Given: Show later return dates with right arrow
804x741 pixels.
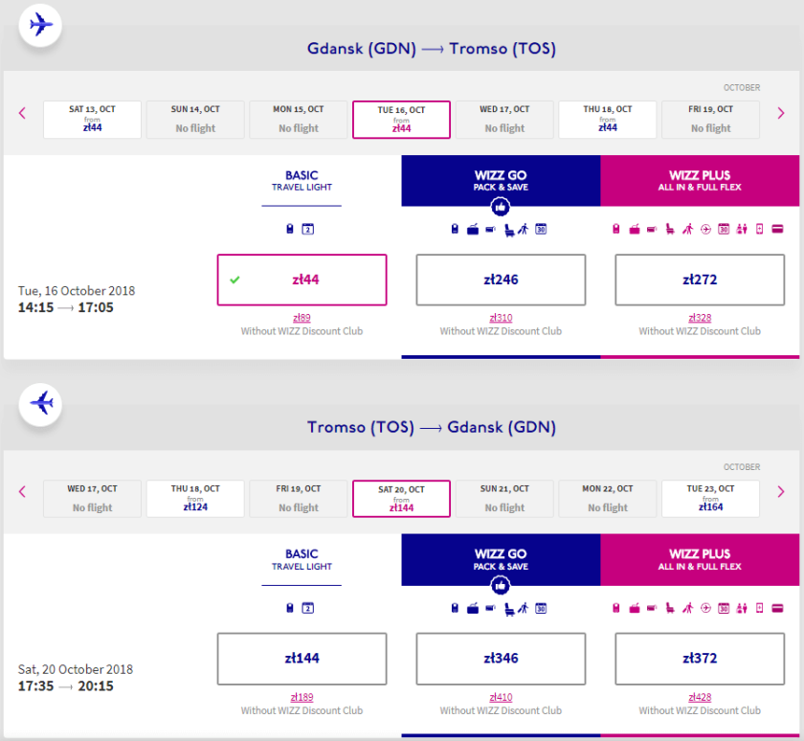Looking at the screenshot, I should (x=781, y=492).
